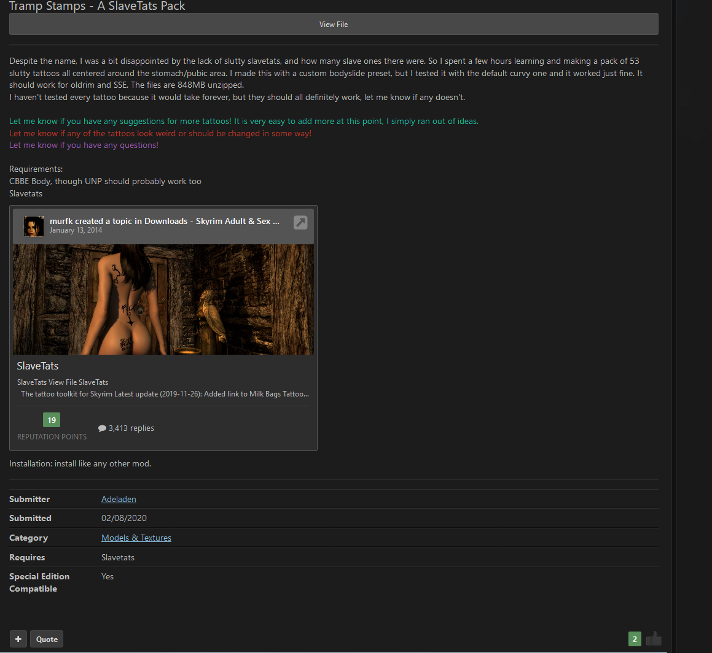
Task: Click the tattoo toolkit for Skyrim excerpt
Action: tap(165, 394)
